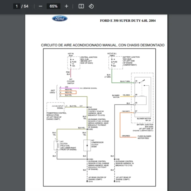Click the fit to page icon
The image size is (191, 191).
[81, 6]
